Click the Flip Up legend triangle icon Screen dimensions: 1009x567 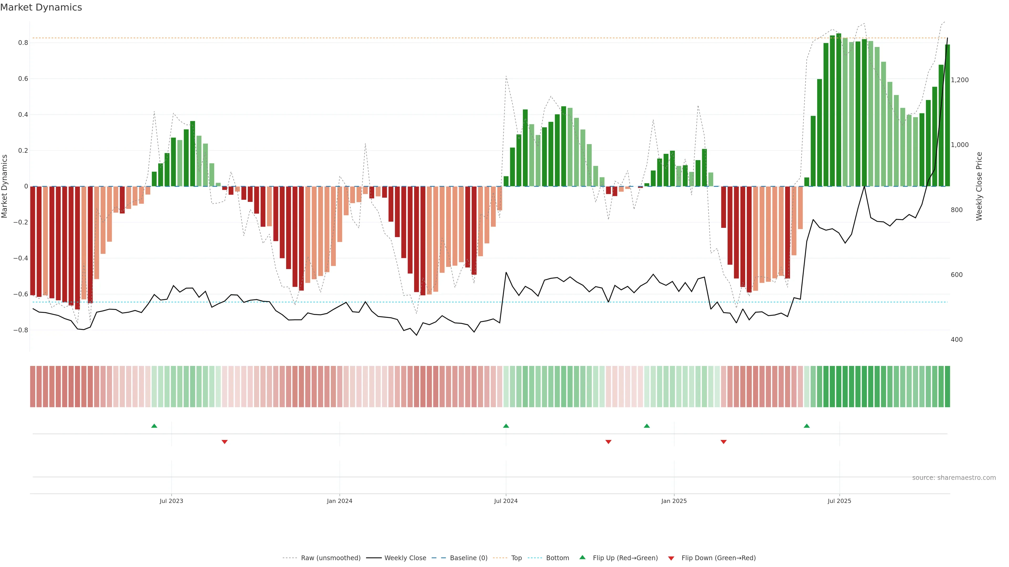click(x=583, y=557)
